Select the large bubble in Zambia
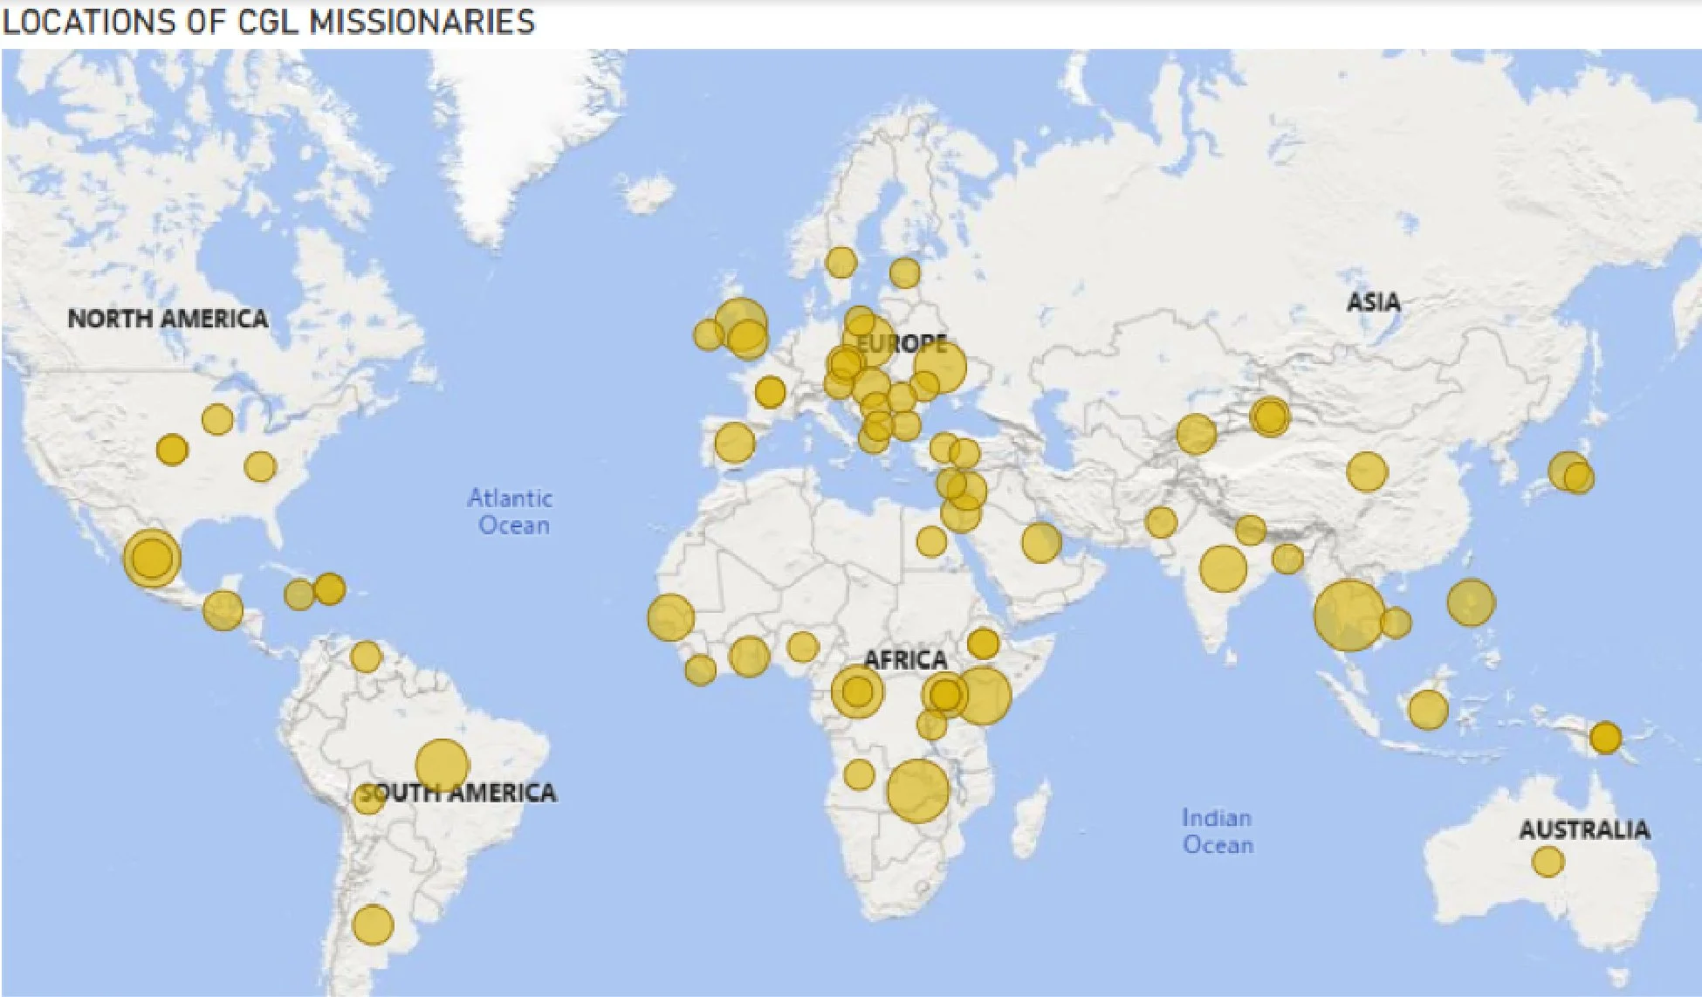This screenshot has height=997, width=1702. [917, 790]
